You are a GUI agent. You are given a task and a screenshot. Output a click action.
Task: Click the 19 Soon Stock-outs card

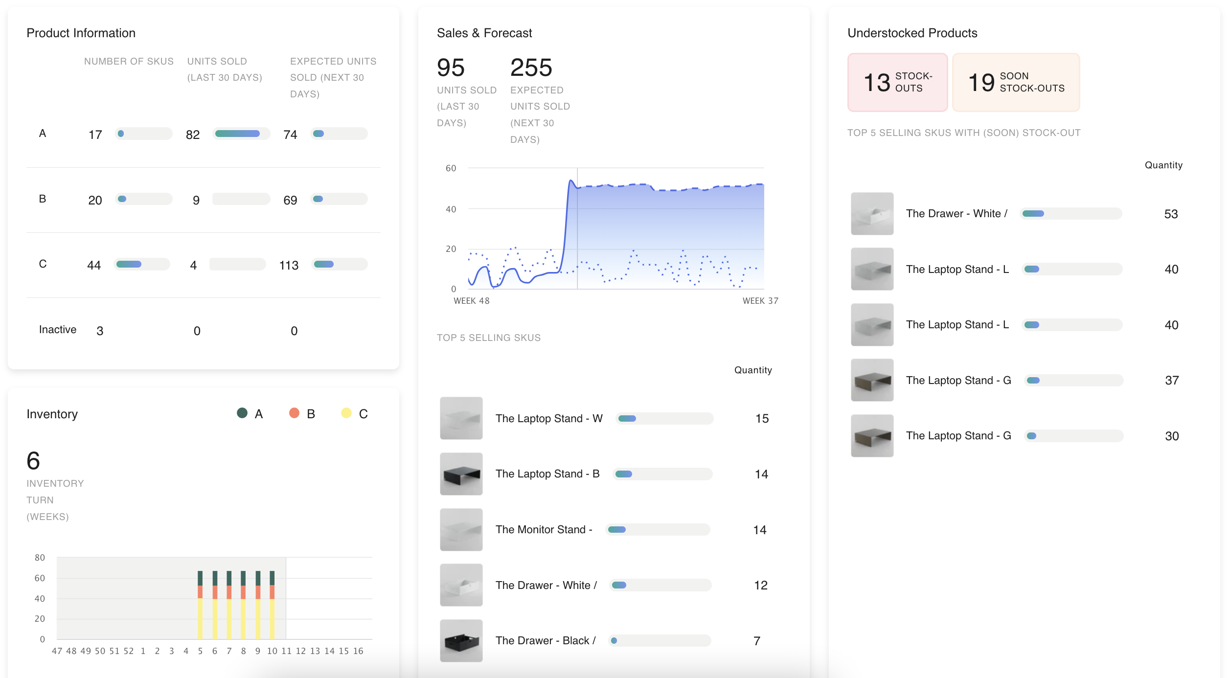[1016, 82]
